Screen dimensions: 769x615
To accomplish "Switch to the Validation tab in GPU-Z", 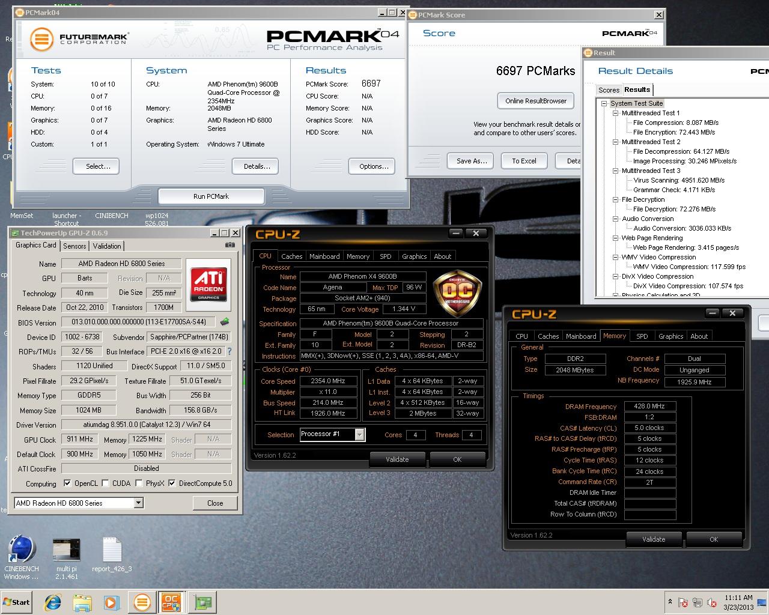I will coord(107,246).
